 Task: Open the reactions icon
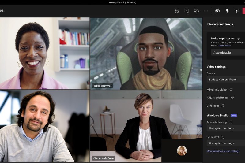point(196,11)
